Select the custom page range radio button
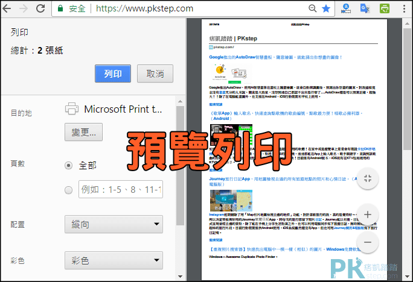 pos(68,190)
